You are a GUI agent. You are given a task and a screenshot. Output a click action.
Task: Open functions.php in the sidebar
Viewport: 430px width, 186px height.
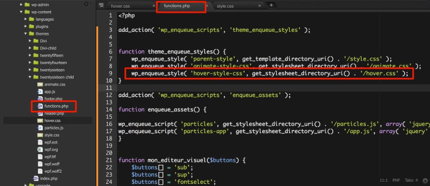56,106
